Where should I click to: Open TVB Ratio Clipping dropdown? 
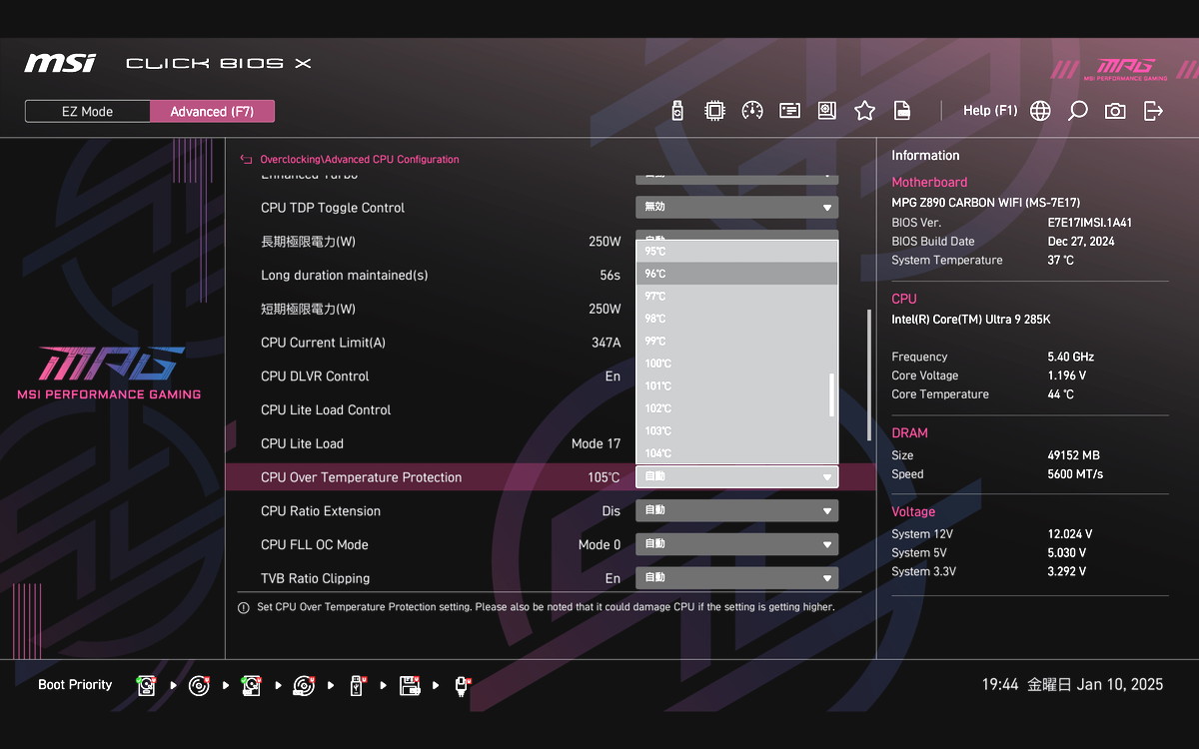click(736, 578)
